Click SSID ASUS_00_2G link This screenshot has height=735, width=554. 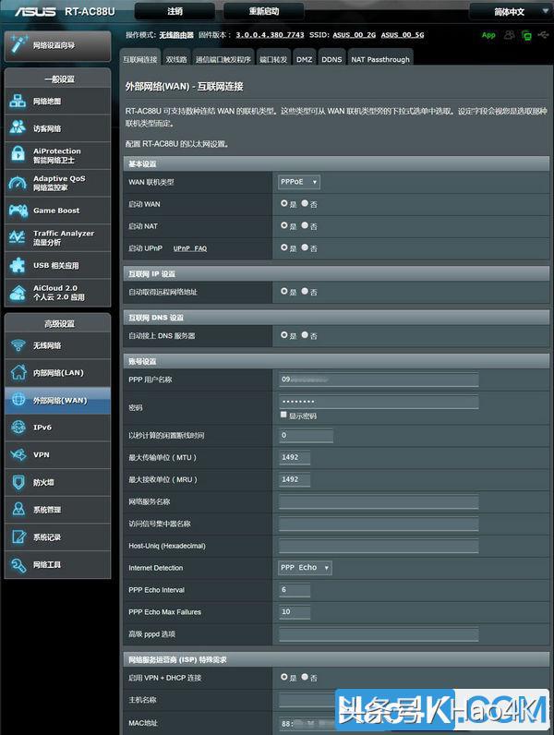coord(355,35)
